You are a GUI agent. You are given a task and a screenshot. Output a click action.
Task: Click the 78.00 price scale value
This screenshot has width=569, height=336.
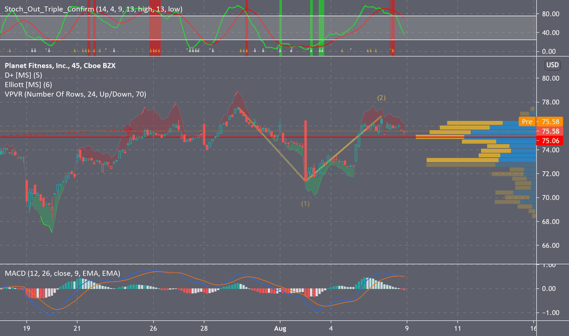[x=551, y=103]
